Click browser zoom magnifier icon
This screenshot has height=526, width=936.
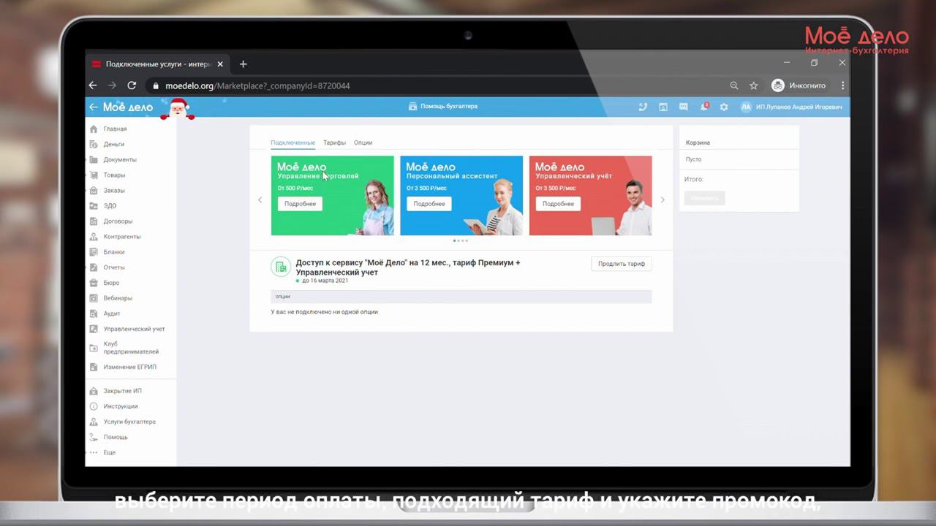click(733, 85)
